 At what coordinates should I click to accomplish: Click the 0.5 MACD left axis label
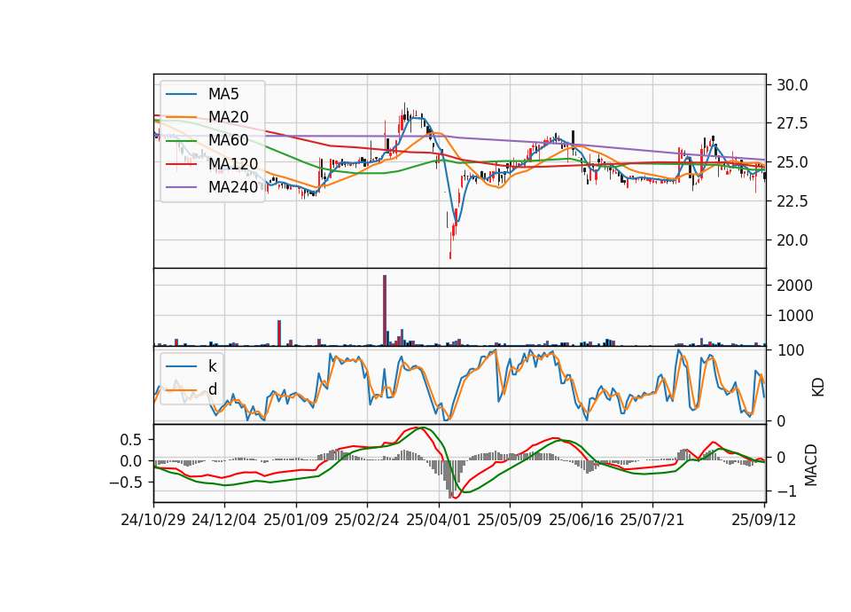[x=131, y=440]
